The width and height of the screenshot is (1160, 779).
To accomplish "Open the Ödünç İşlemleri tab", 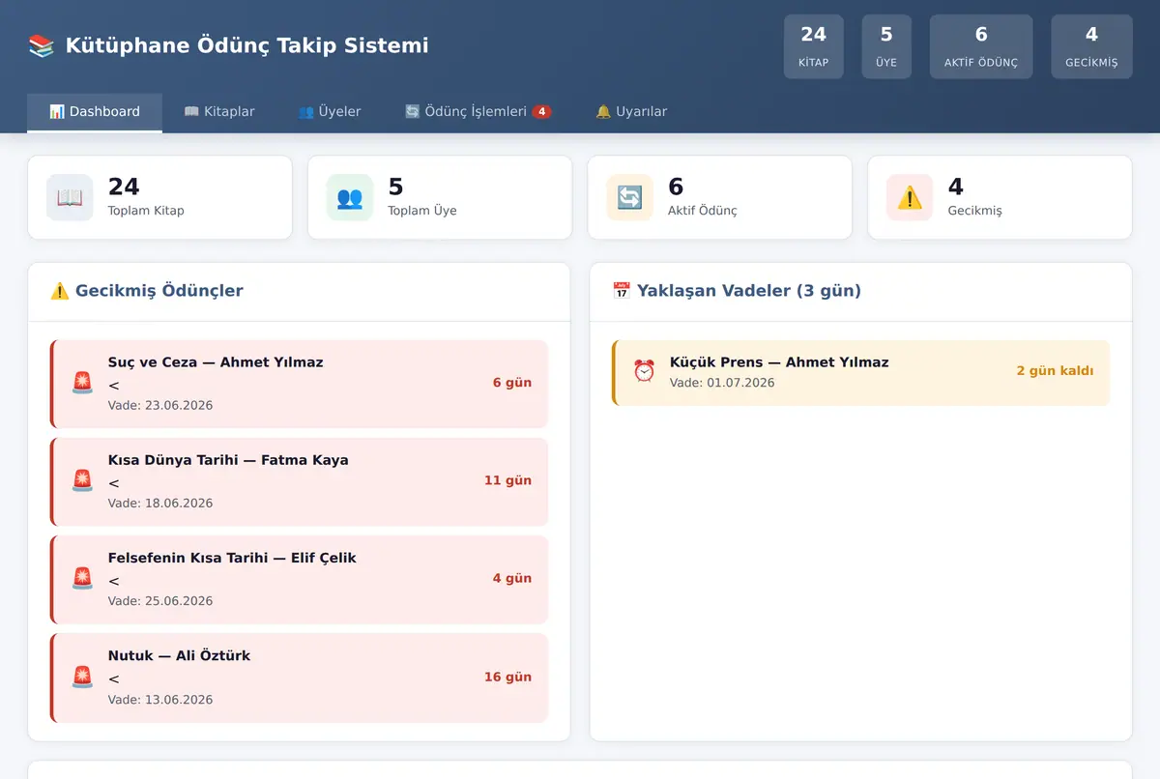I will 478,112.
